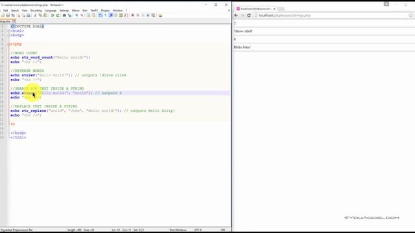Click the browser Forward arrow
This screenshot has height=233, width=415.
[243, 16]
